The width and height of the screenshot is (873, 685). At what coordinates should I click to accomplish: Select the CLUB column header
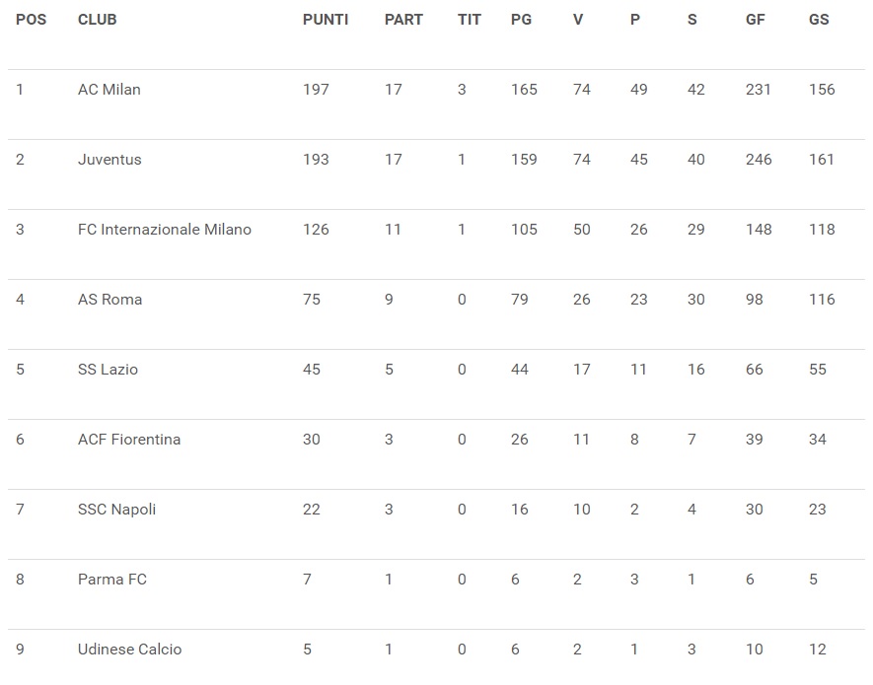coord(97,20)
